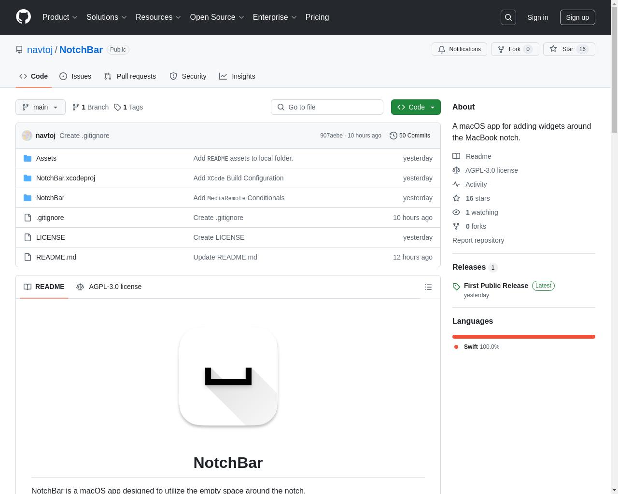Open the NotchBar.xcodeproj folder icon
Image resolution: width=618 pixels, height=494 pixels.
[28, 178]
